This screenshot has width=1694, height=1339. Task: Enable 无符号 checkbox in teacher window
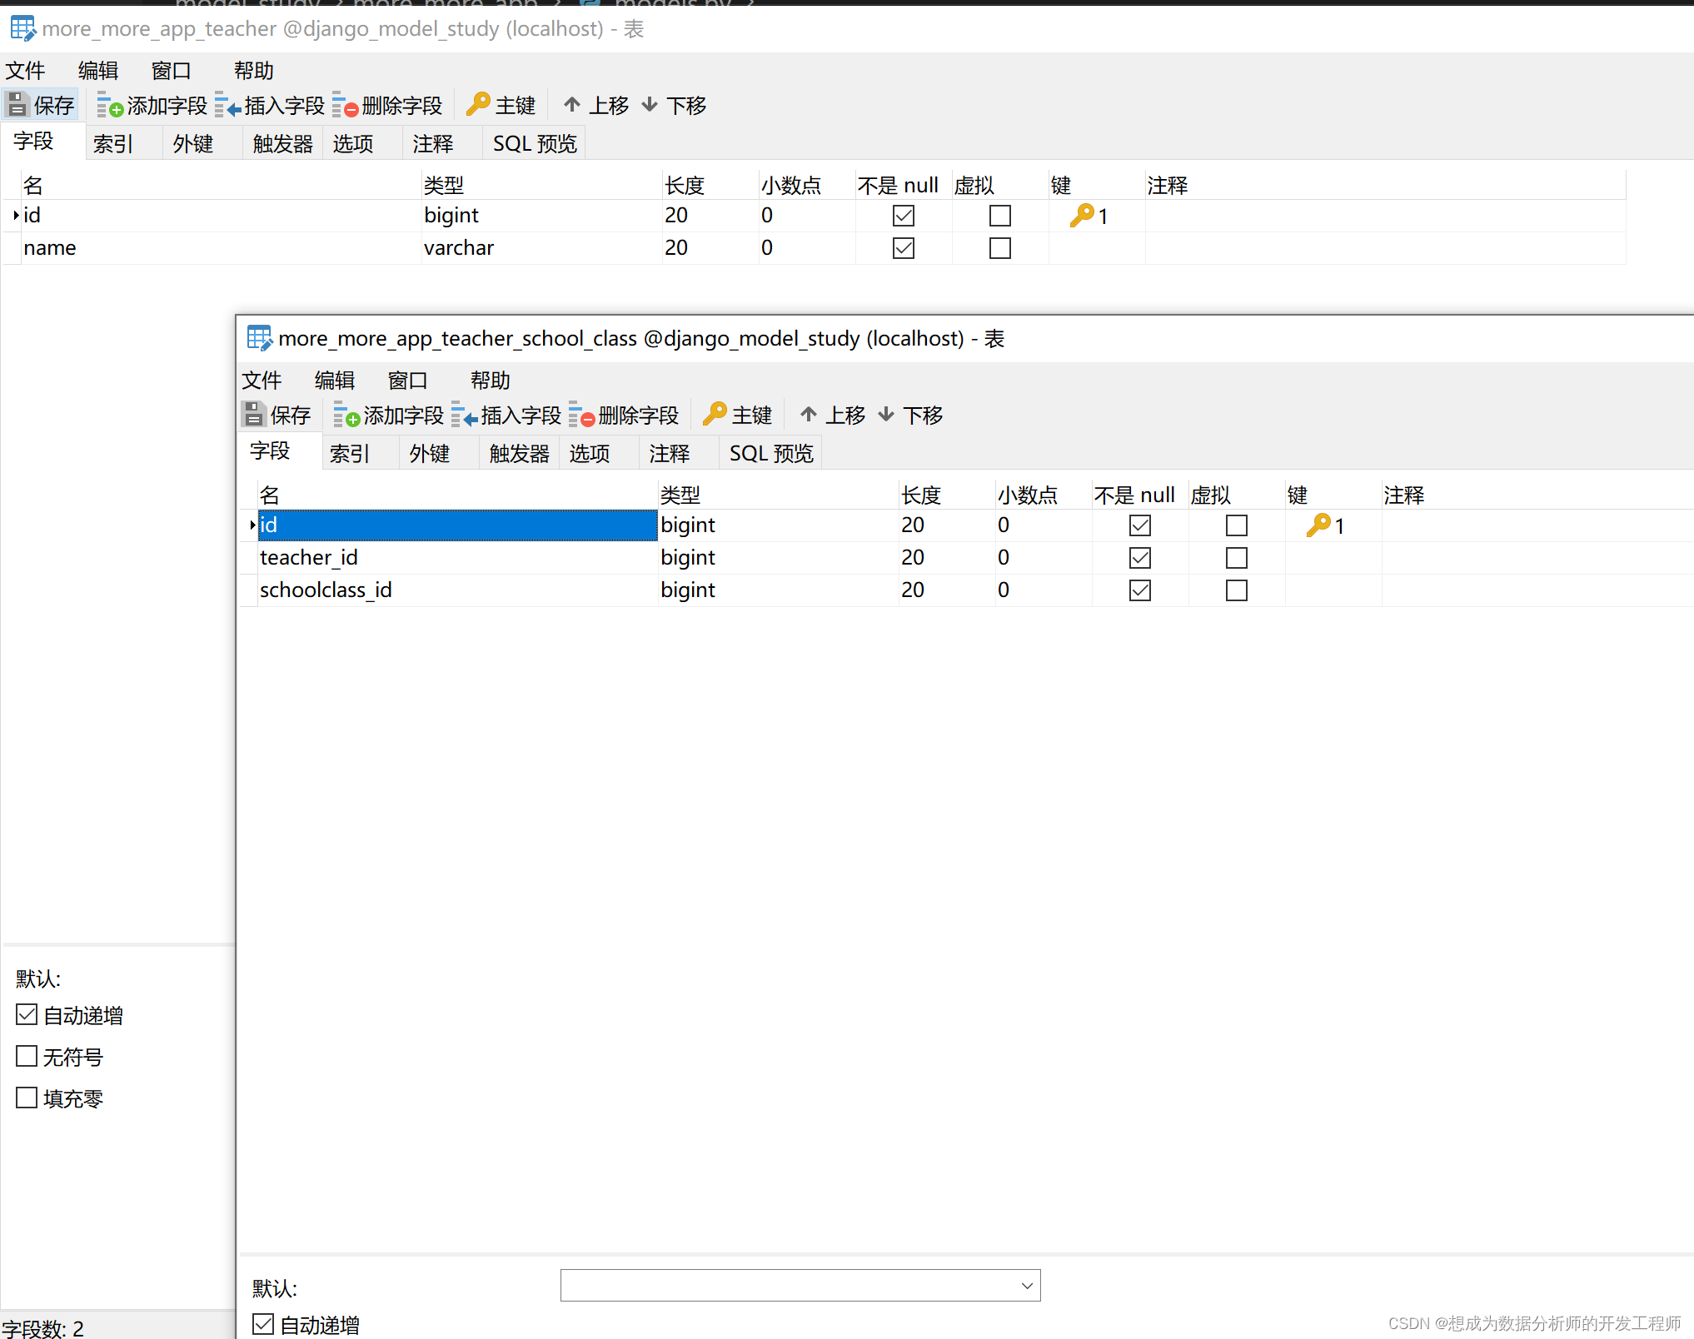point(27,1056)
